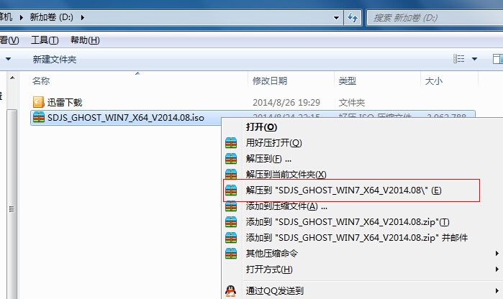Expand the 打开方式(H) submenu arrow
503x299 pixels.
click(x=497, y=270)
